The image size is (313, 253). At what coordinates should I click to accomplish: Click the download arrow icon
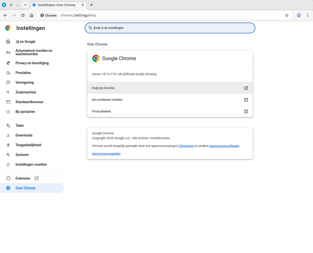(8, 135)
